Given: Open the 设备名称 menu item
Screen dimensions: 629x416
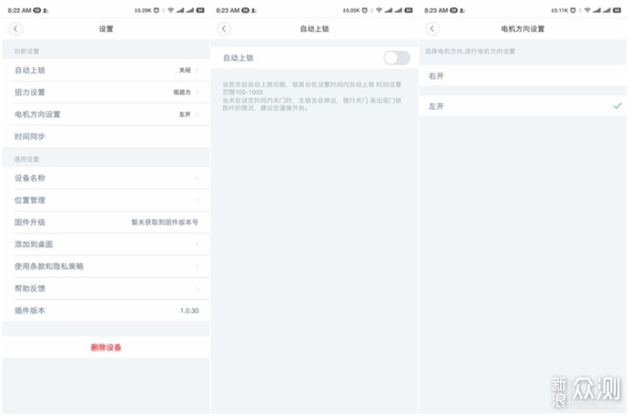Looking at the screenshot, I should coord(105,178).
